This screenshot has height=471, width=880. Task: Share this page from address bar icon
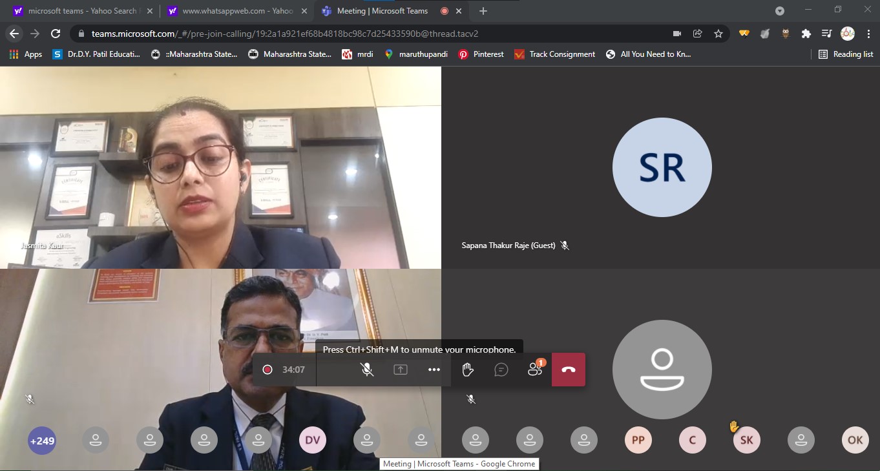[x=698, y=34]
